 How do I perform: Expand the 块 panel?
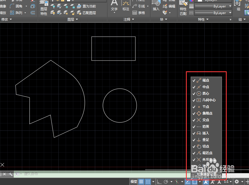pos(163,19)
